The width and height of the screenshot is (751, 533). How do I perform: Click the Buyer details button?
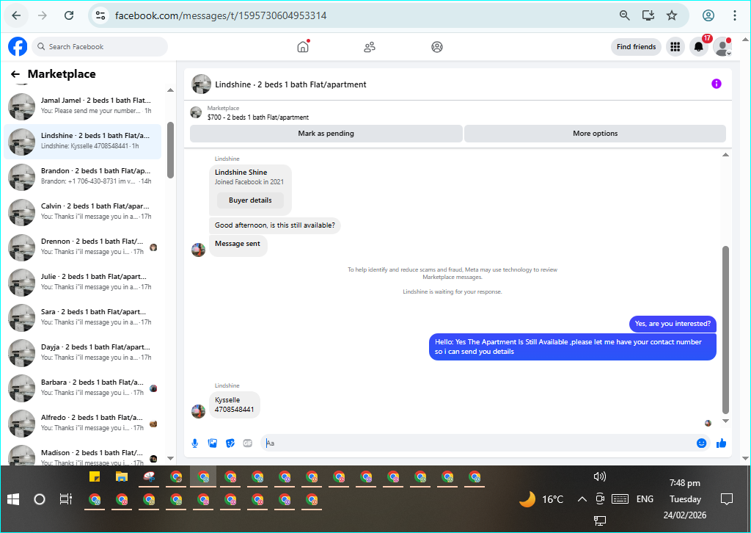click(250, 200)
